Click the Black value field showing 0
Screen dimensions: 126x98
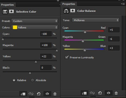[x=46, y=67]
